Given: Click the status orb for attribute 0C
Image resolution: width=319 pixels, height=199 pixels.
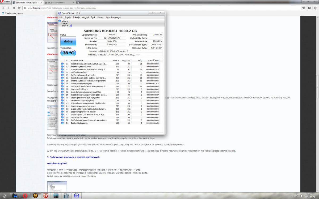Looking at the screenshot, I should [x=62, y=92].
